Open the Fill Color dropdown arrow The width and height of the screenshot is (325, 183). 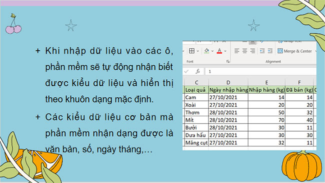pyautogui.click(x=212, y=51)
